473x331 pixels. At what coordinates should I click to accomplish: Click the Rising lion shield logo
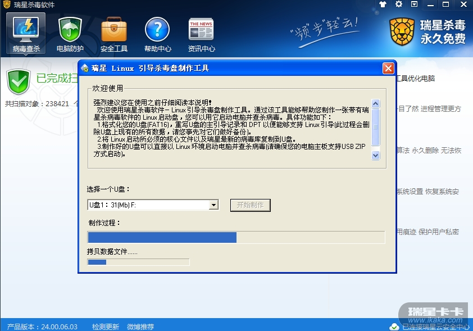[402, 31]
